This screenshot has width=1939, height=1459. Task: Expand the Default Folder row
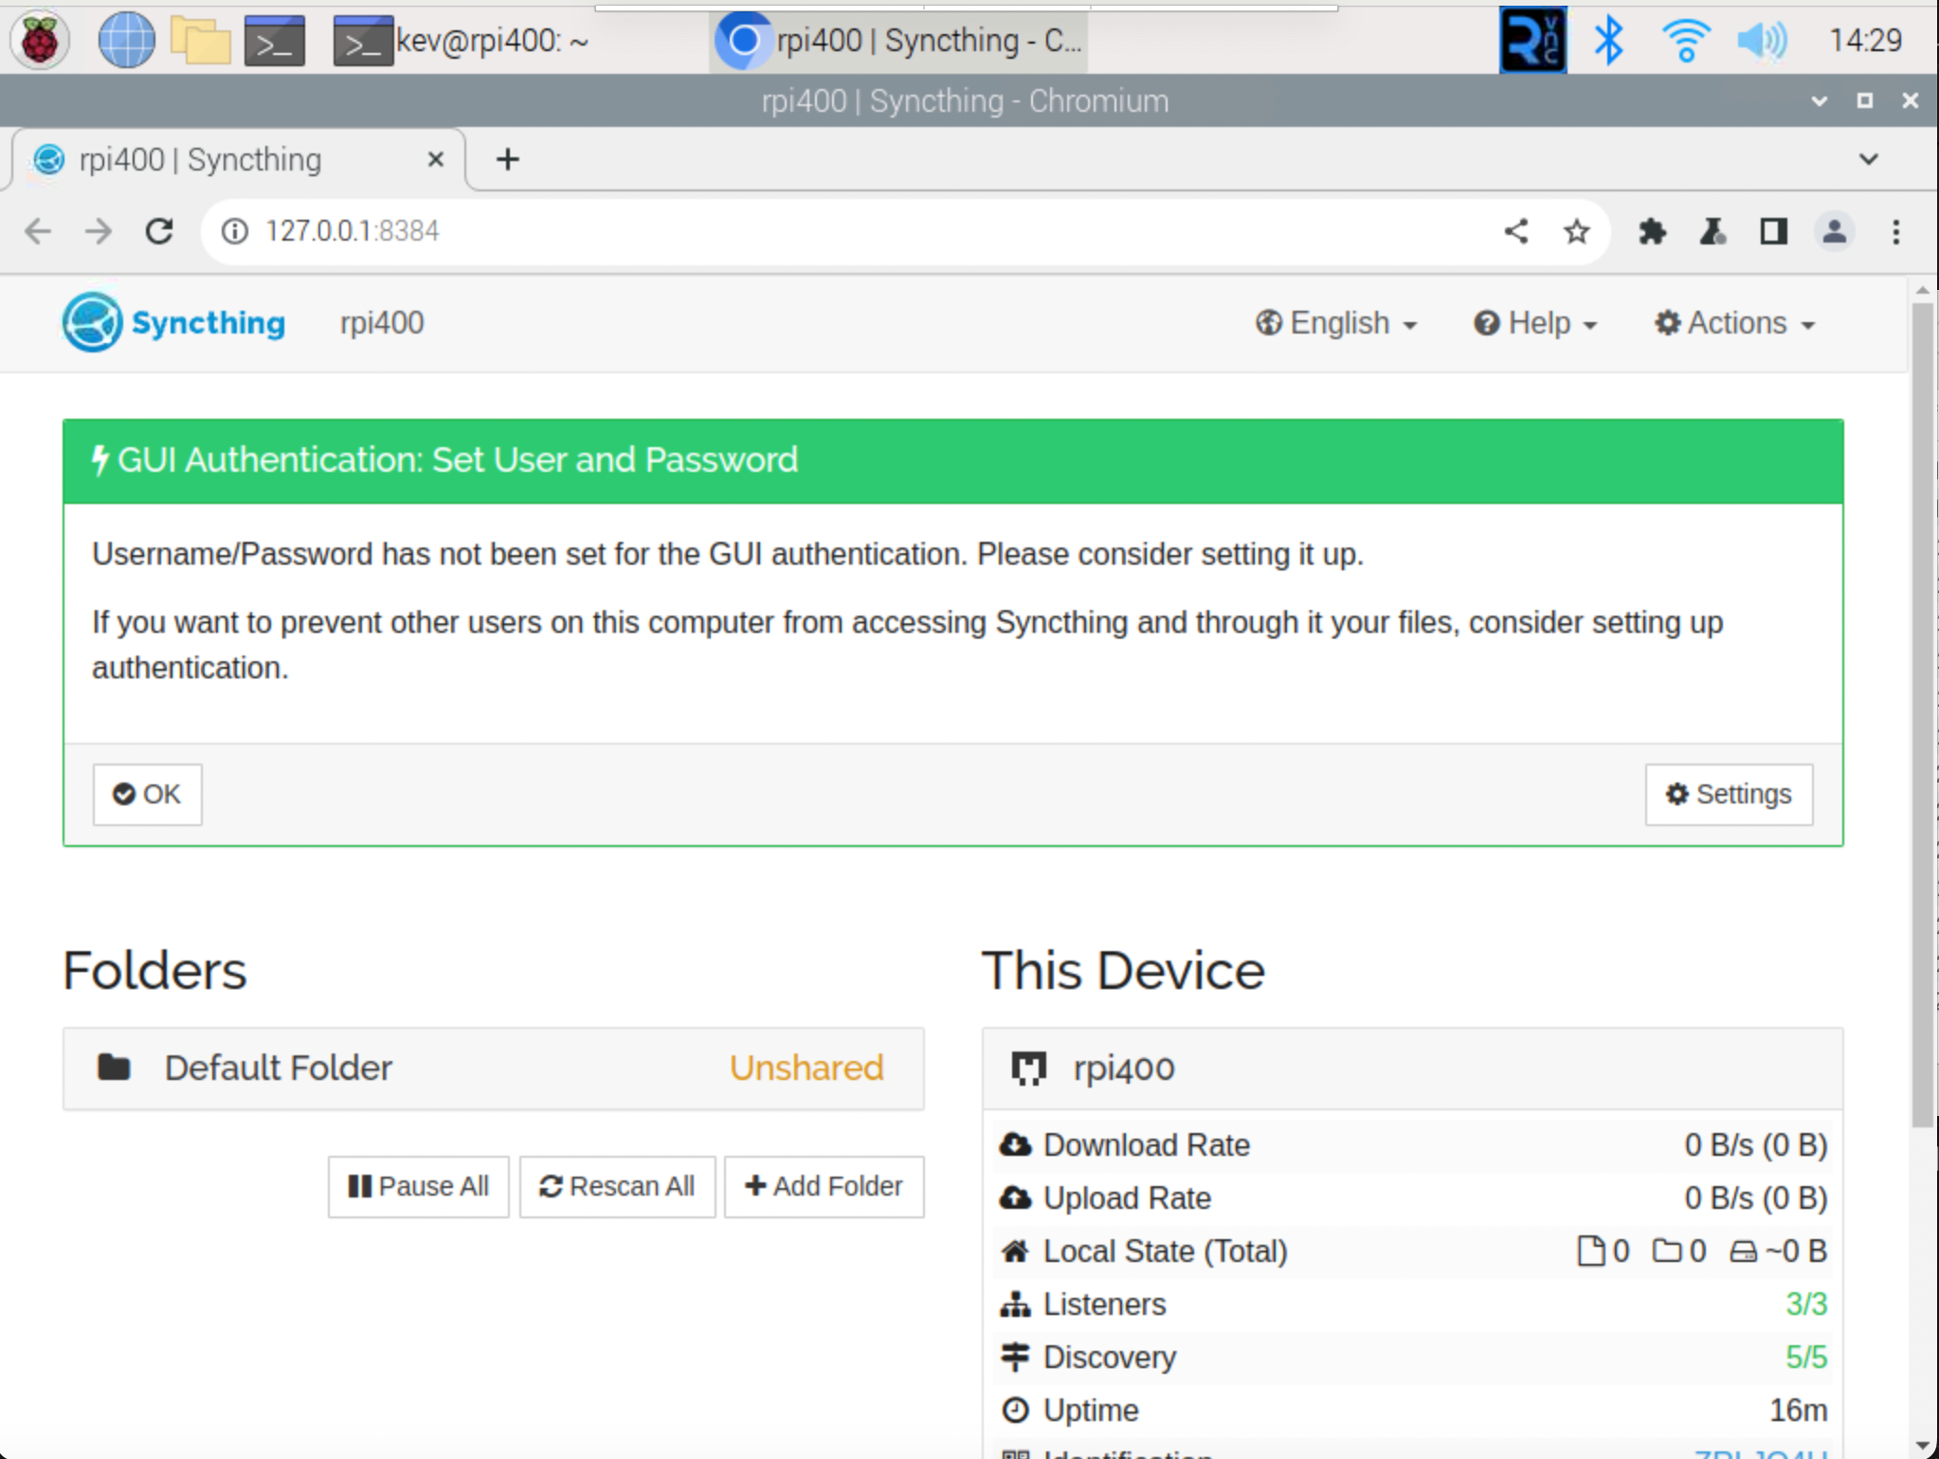pyautogui.click(x=493, y=1068)
